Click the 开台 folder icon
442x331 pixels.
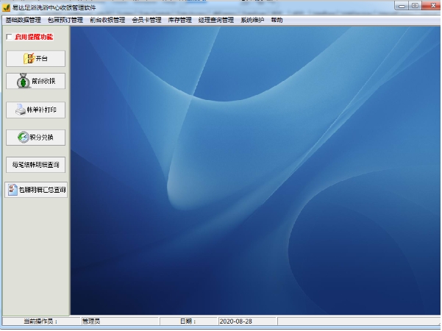pyautogui.click(x=29, y=59)
